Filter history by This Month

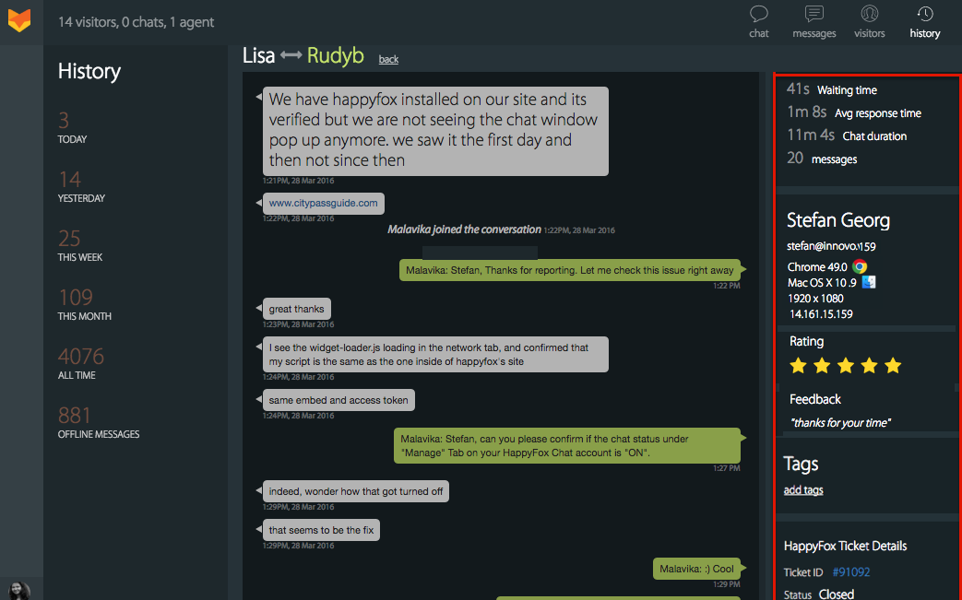pos(84,304)
